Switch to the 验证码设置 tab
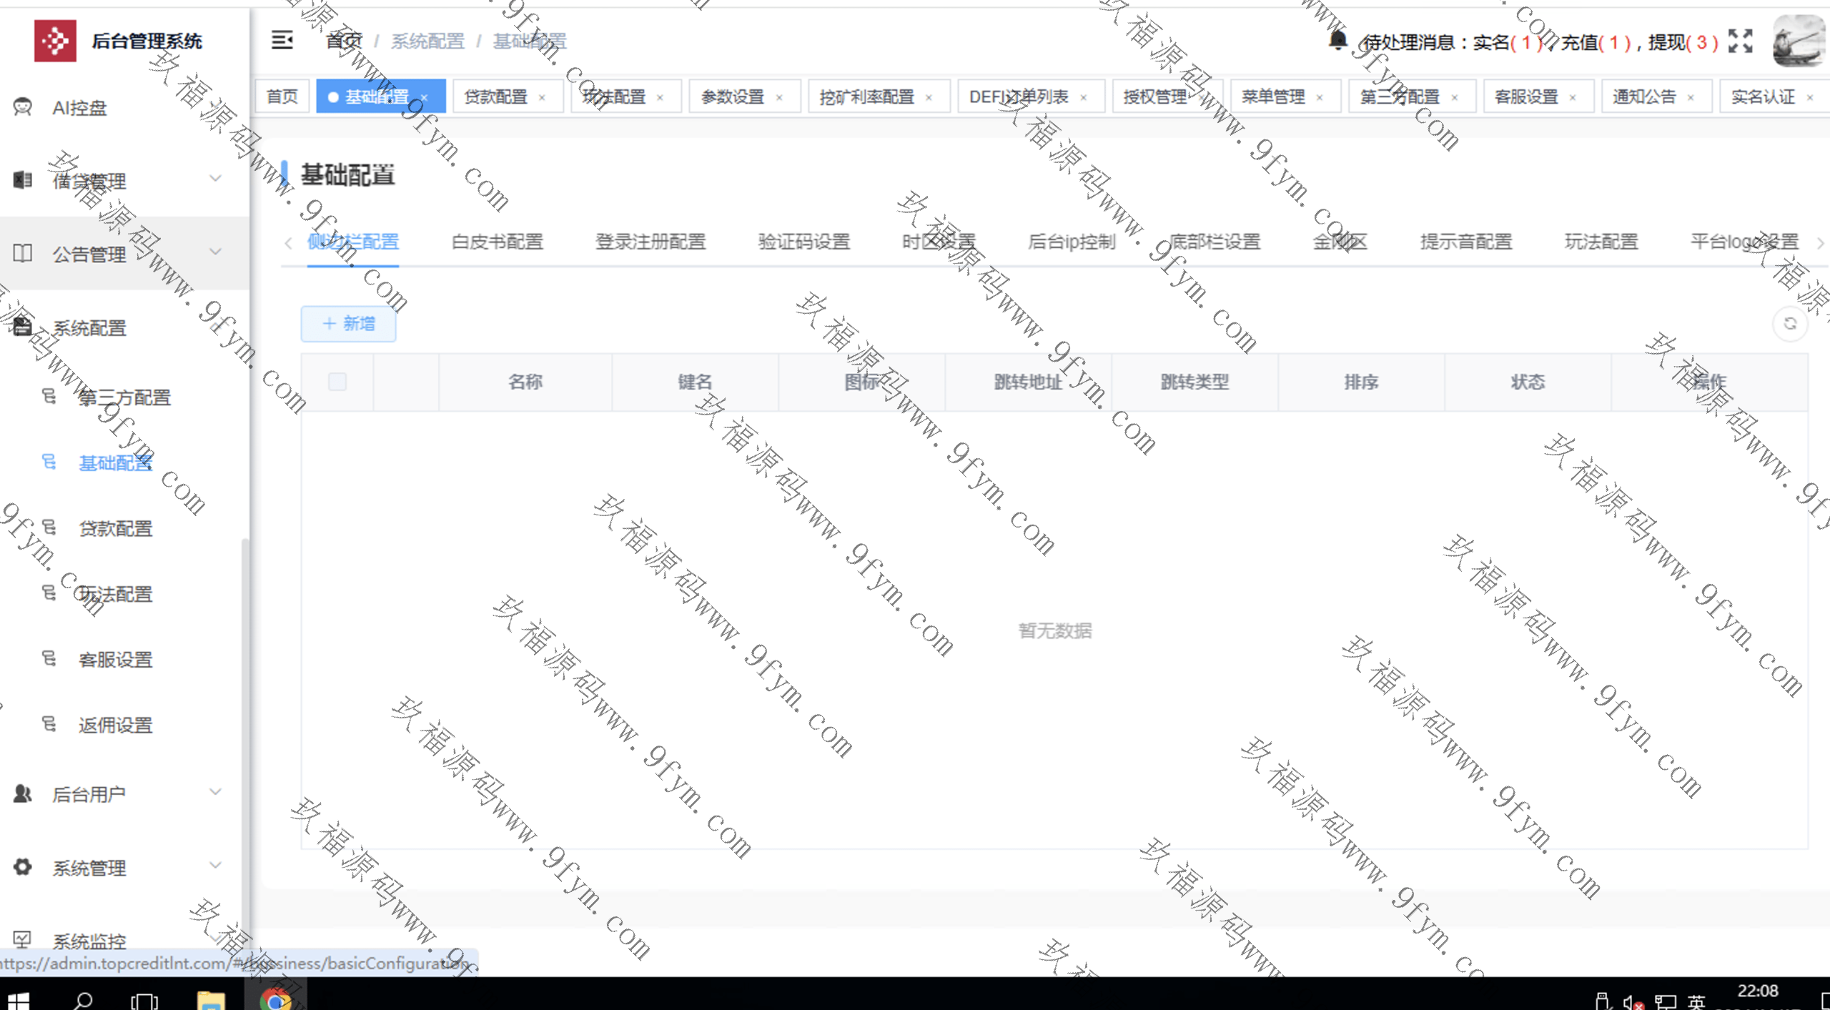1830x1010 pixels. 803,242
